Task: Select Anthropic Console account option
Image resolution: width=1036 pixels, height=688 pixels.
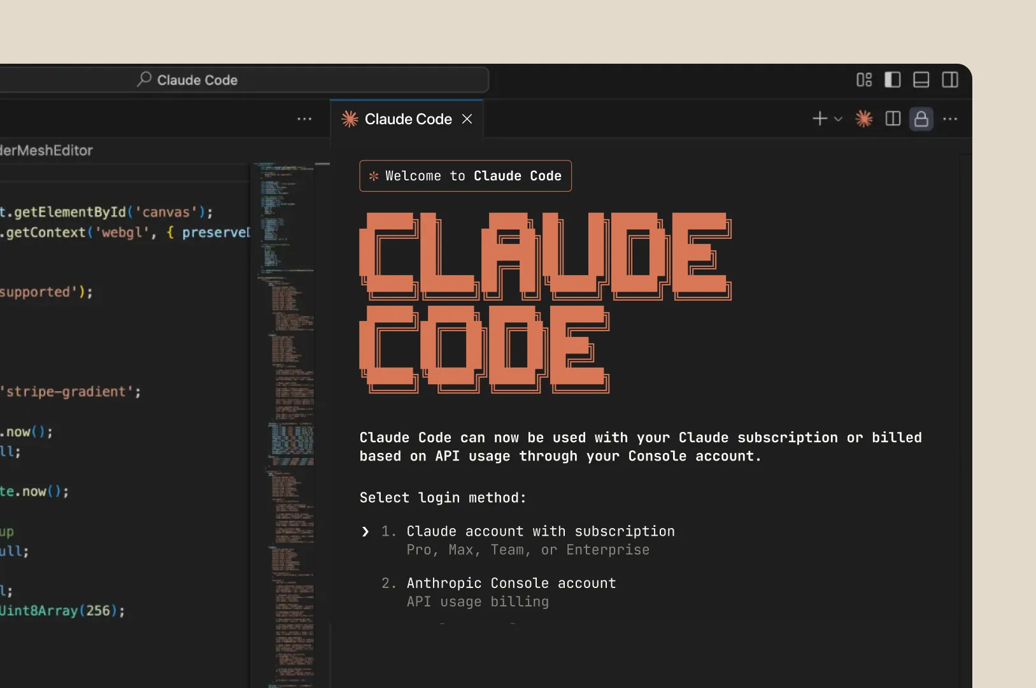Action: [x=511, y=583]
